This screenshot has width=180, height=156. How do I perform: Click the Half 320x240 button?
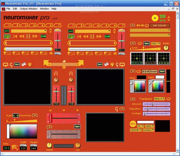tap(160, 25)
